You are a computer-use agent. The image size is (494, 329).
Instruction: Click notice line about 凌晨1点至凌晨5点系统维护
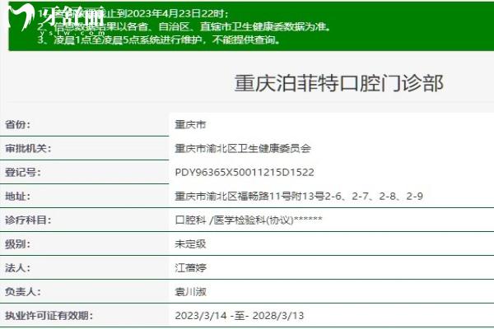pos(159,40)
